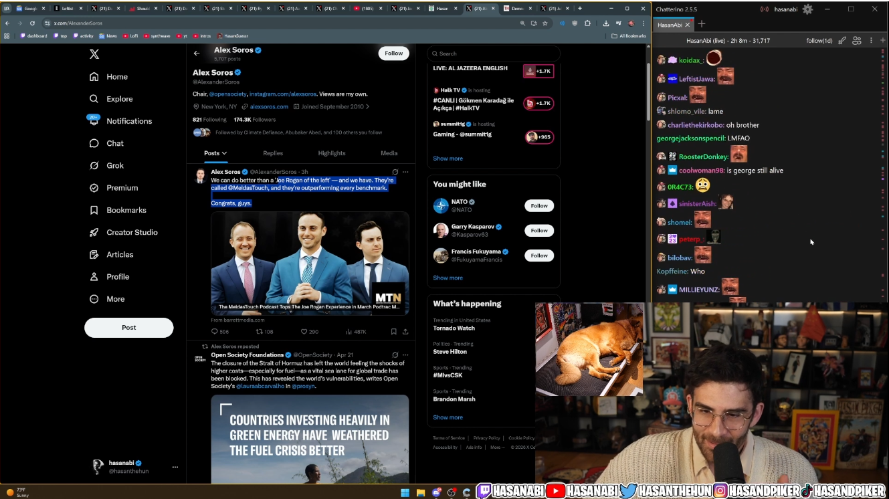Image resolution: width=889 pixels, height=499 pixels.
Task: Open File Explorer from the taskbar
Action: coord(421,493)
